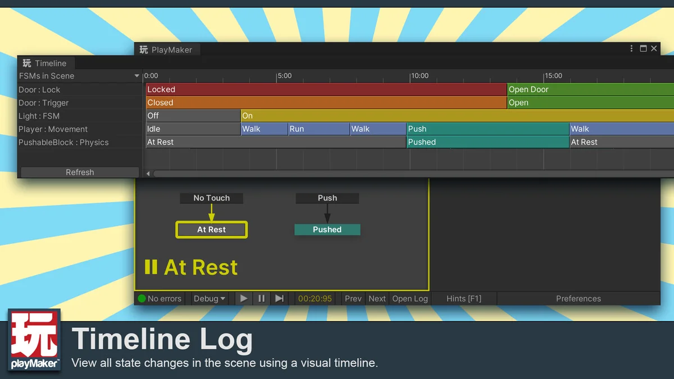Viewport: 674px width, 379px height.
Task: Toggle Hints [F1] display
Action: [x=463, y=299]
